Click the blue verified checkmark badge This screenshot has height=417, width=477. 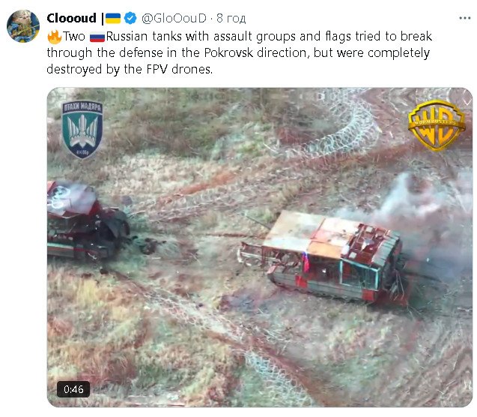131,18
